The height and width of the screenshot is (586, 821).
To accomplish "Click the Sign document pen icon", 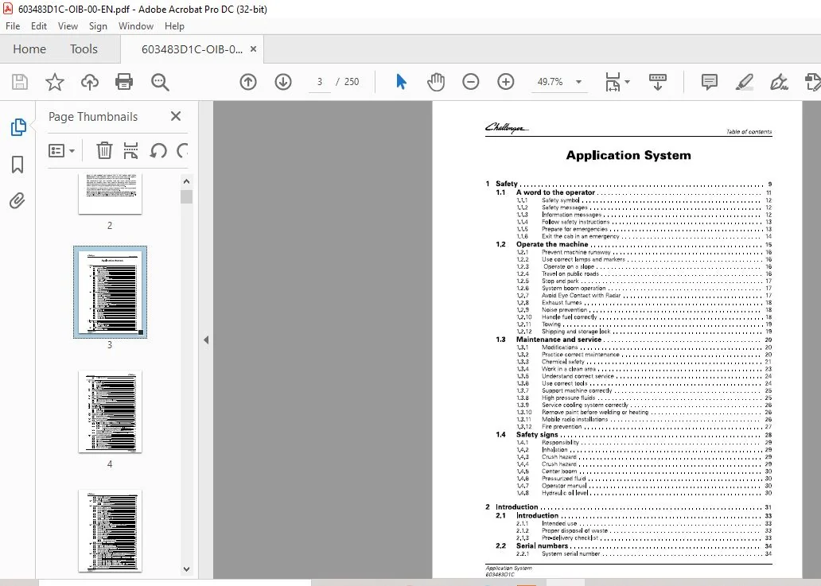I will (x=779, y=82).
